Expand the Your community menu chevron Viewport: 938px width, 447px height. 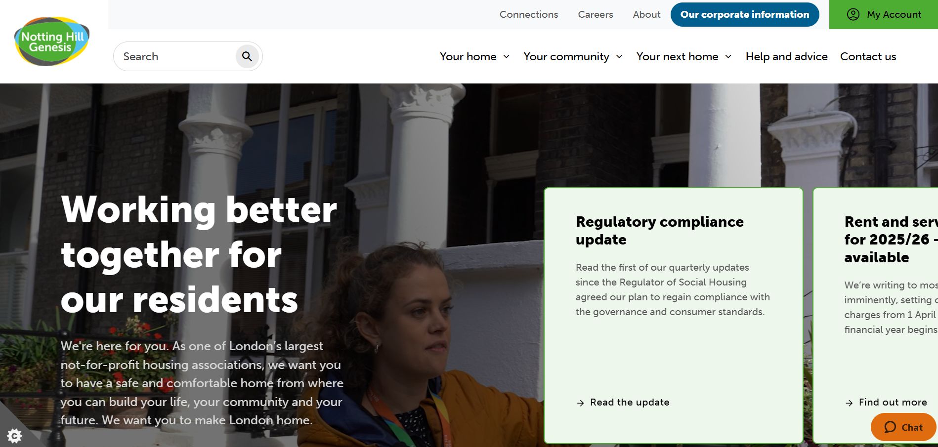[x=619, y=57]
